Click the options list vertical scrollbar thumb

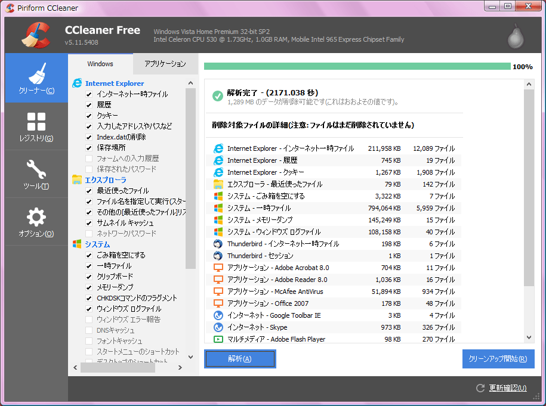coord(190,178)
